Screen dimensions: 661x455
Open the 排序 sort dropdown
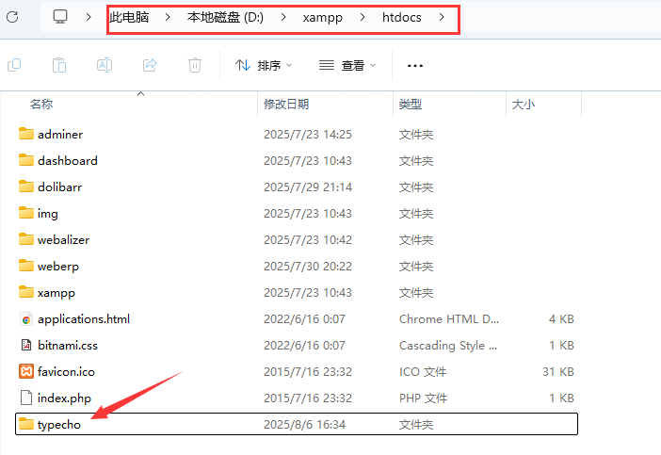point(264,65)
